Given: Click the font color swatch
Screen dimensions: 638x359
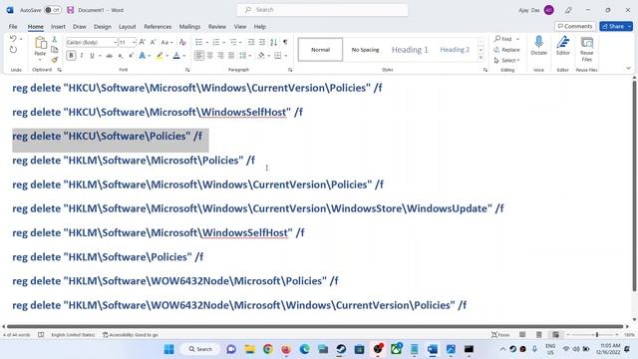Looking at the screenshot, I should pos(176,56).
